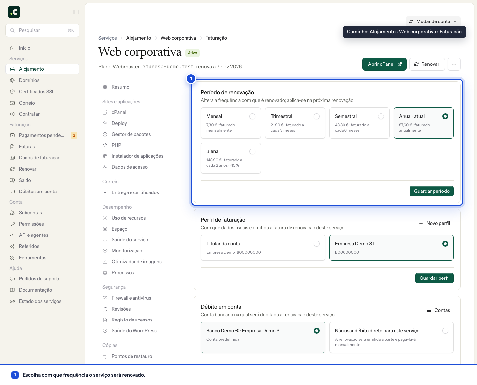The image size is (477, 385).
Task: Click the Faturas document icon
Action: pos(12,147)
